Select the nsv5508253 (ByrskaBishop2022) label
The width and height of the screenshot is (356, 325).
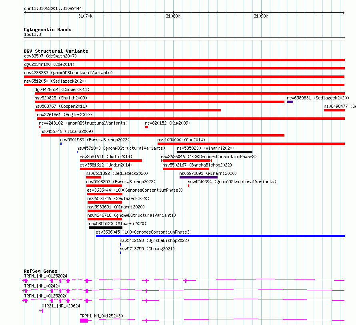[x=121, y=182]
